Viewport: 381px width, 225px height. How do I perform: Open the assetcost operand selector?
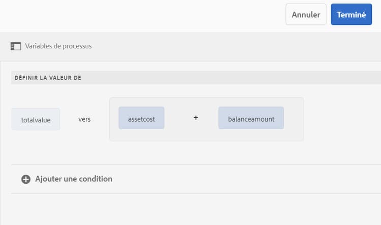click(x=141, y=118)
